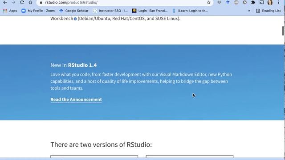
Task: Click the address bar URL
Action: [71, 3]
